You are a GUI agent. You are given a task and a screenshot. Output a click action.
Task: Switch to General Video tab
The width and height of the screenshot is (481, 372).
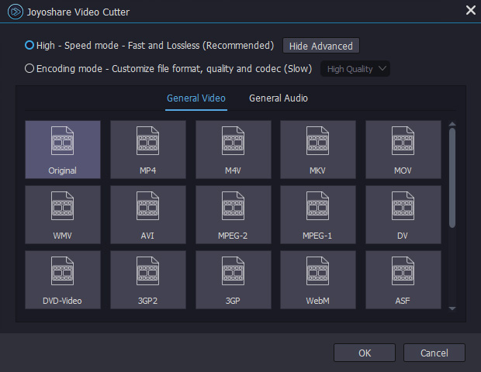point(196,98)
